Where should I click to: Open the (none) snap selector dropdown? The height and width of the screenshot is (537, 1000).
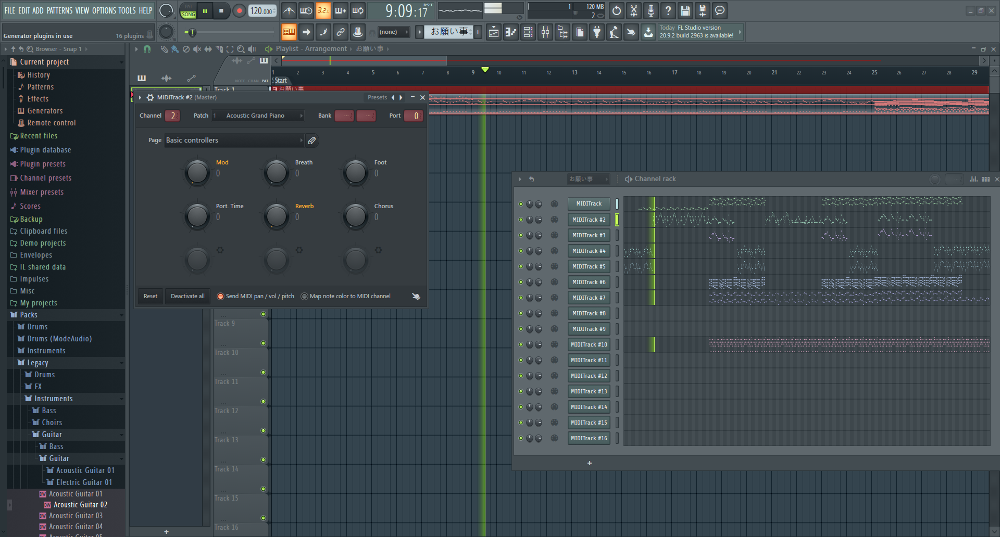tap(393, 32)
